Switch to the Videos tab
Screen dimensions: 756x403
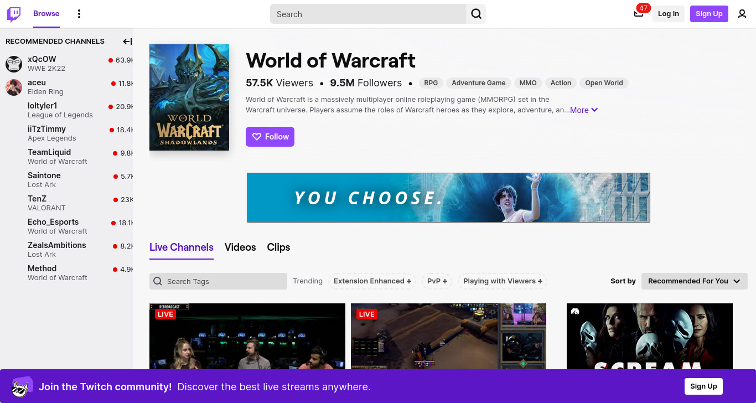tap(240, 247)
